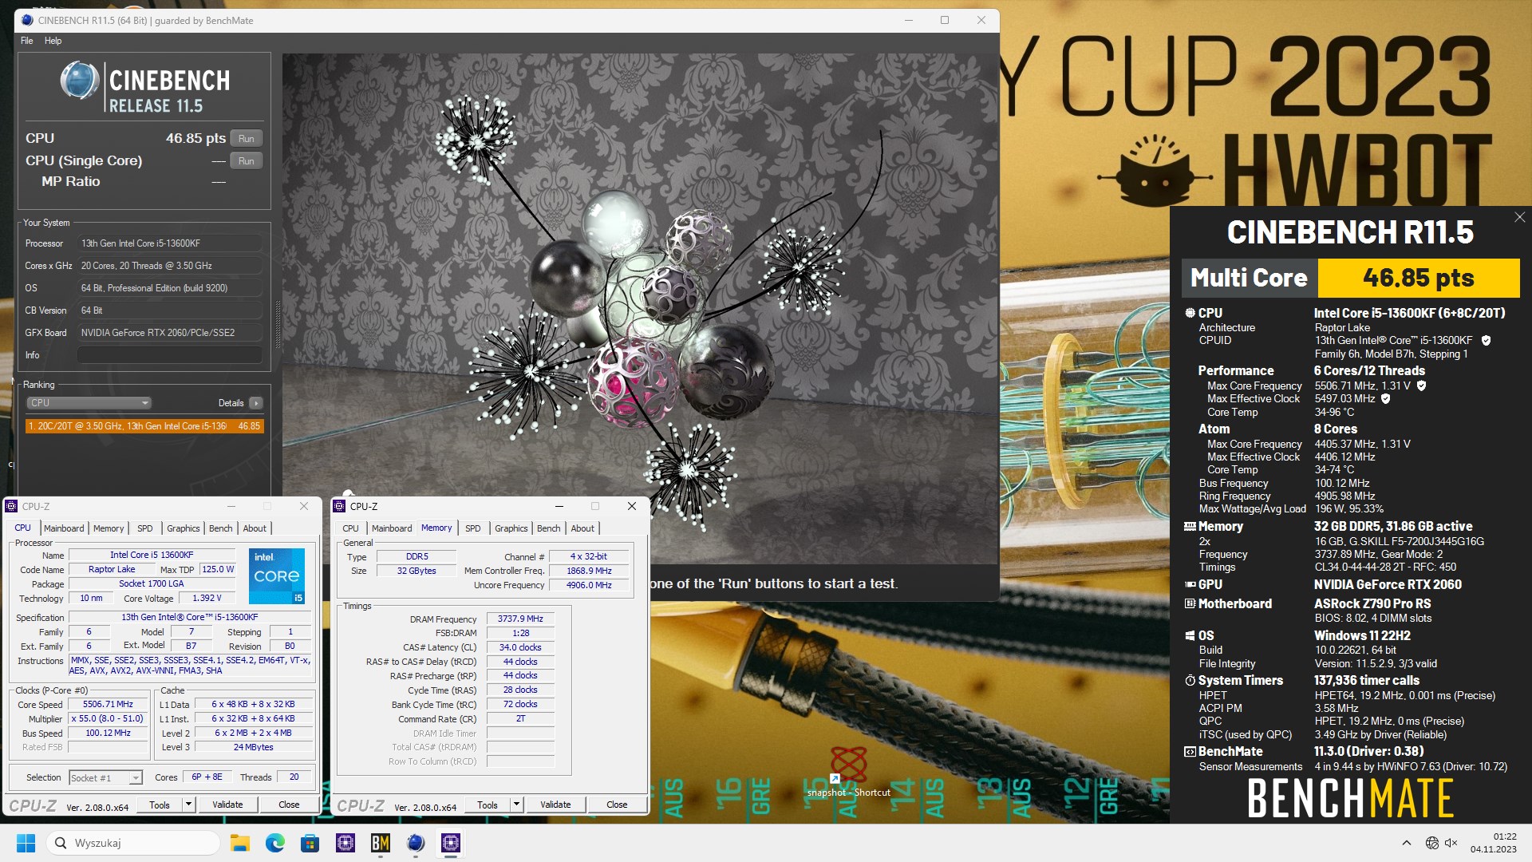Click Tools button in left CPU-Z window
Screen dimensions: 1532x862
click(160, 805)
